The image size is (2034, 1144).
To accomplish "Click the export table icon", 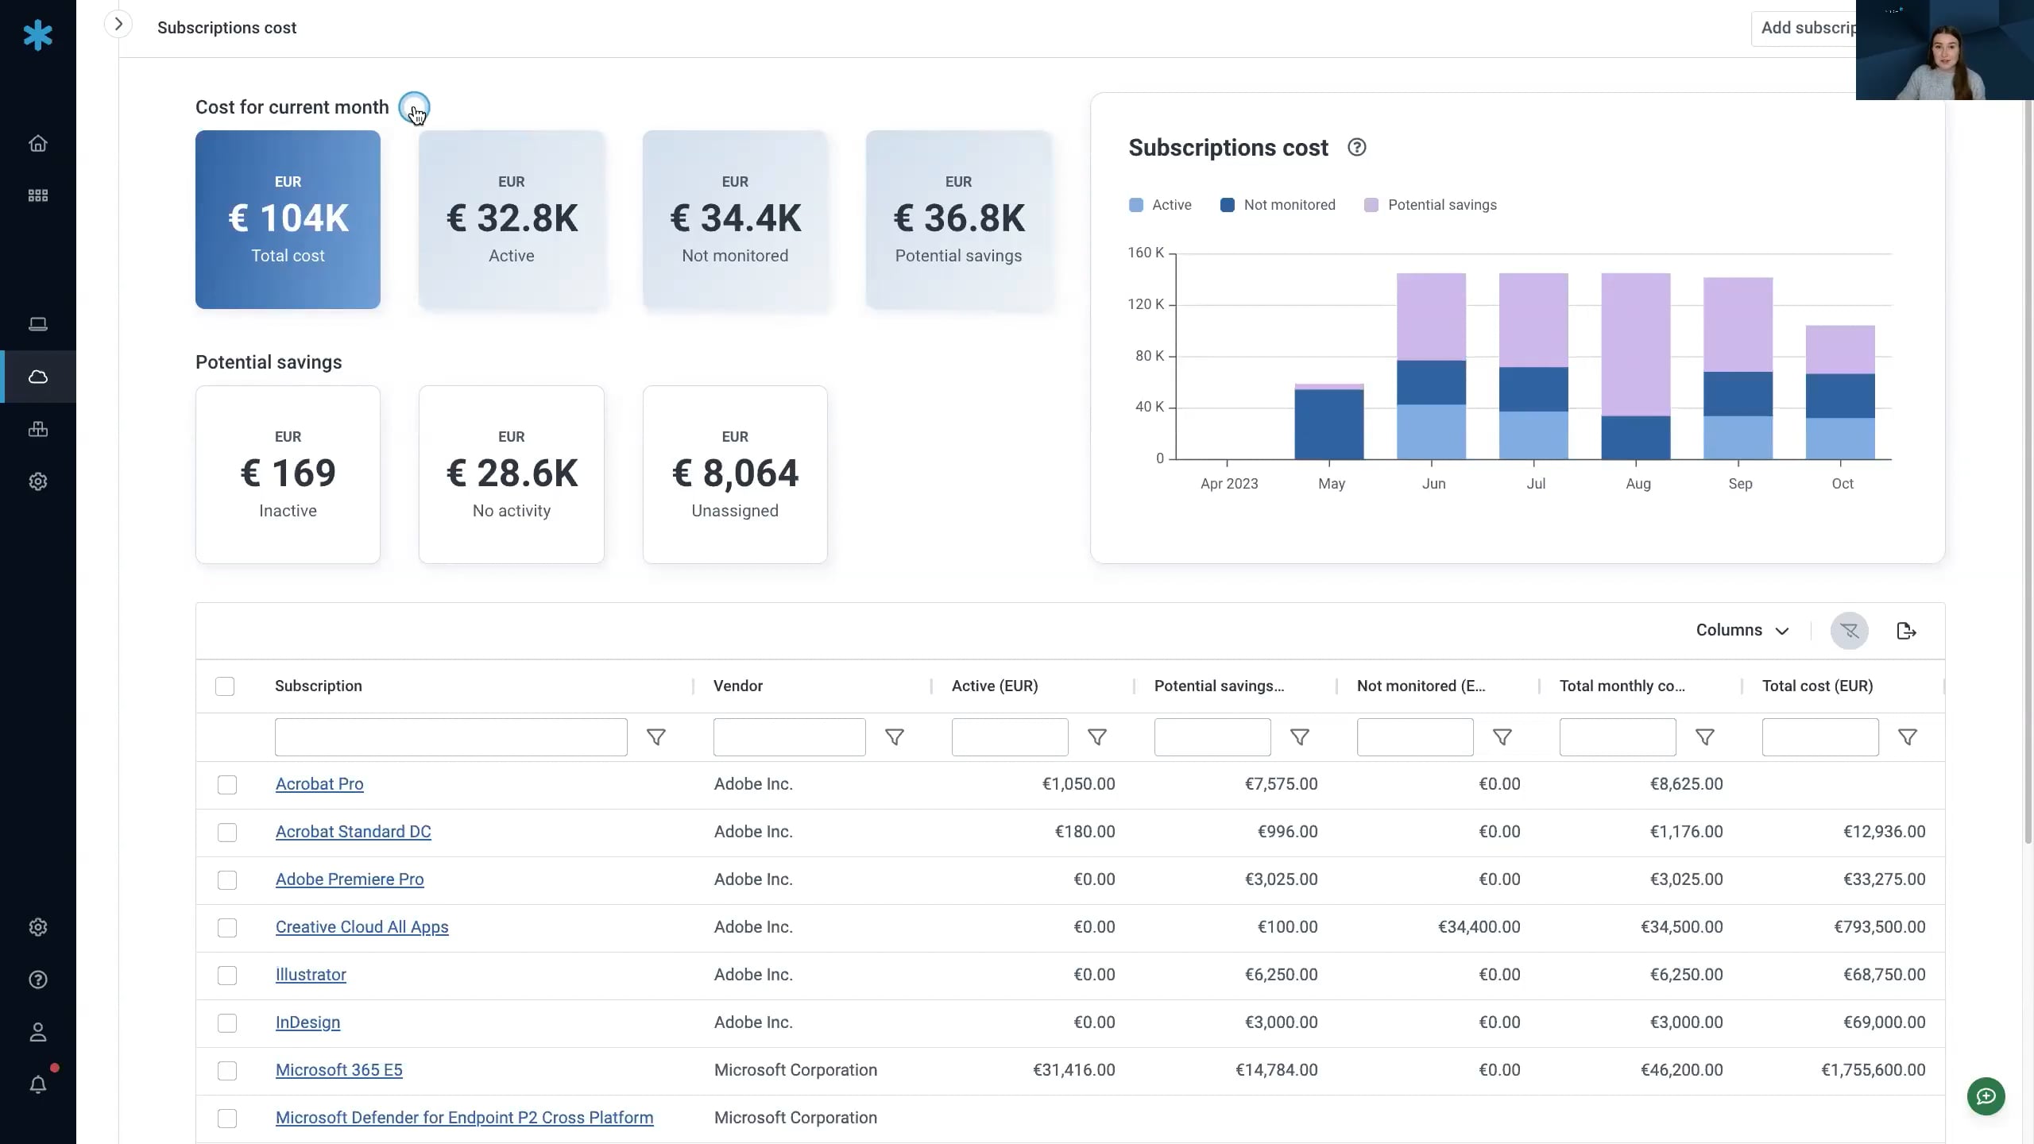I will tap(1906, 631).
